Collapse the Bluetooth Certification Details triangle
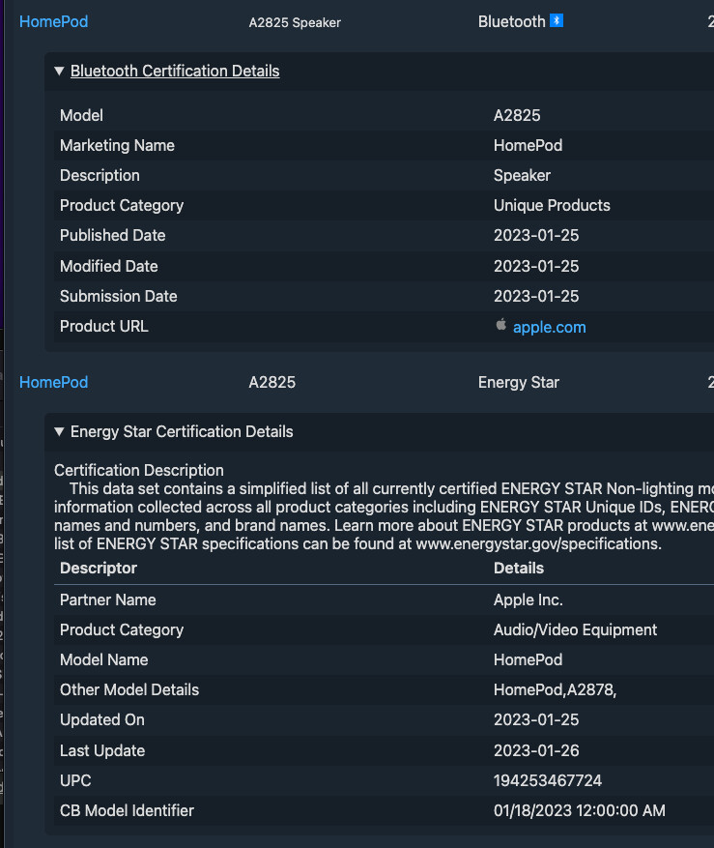714x848 pixels. [x=60, y=71]
